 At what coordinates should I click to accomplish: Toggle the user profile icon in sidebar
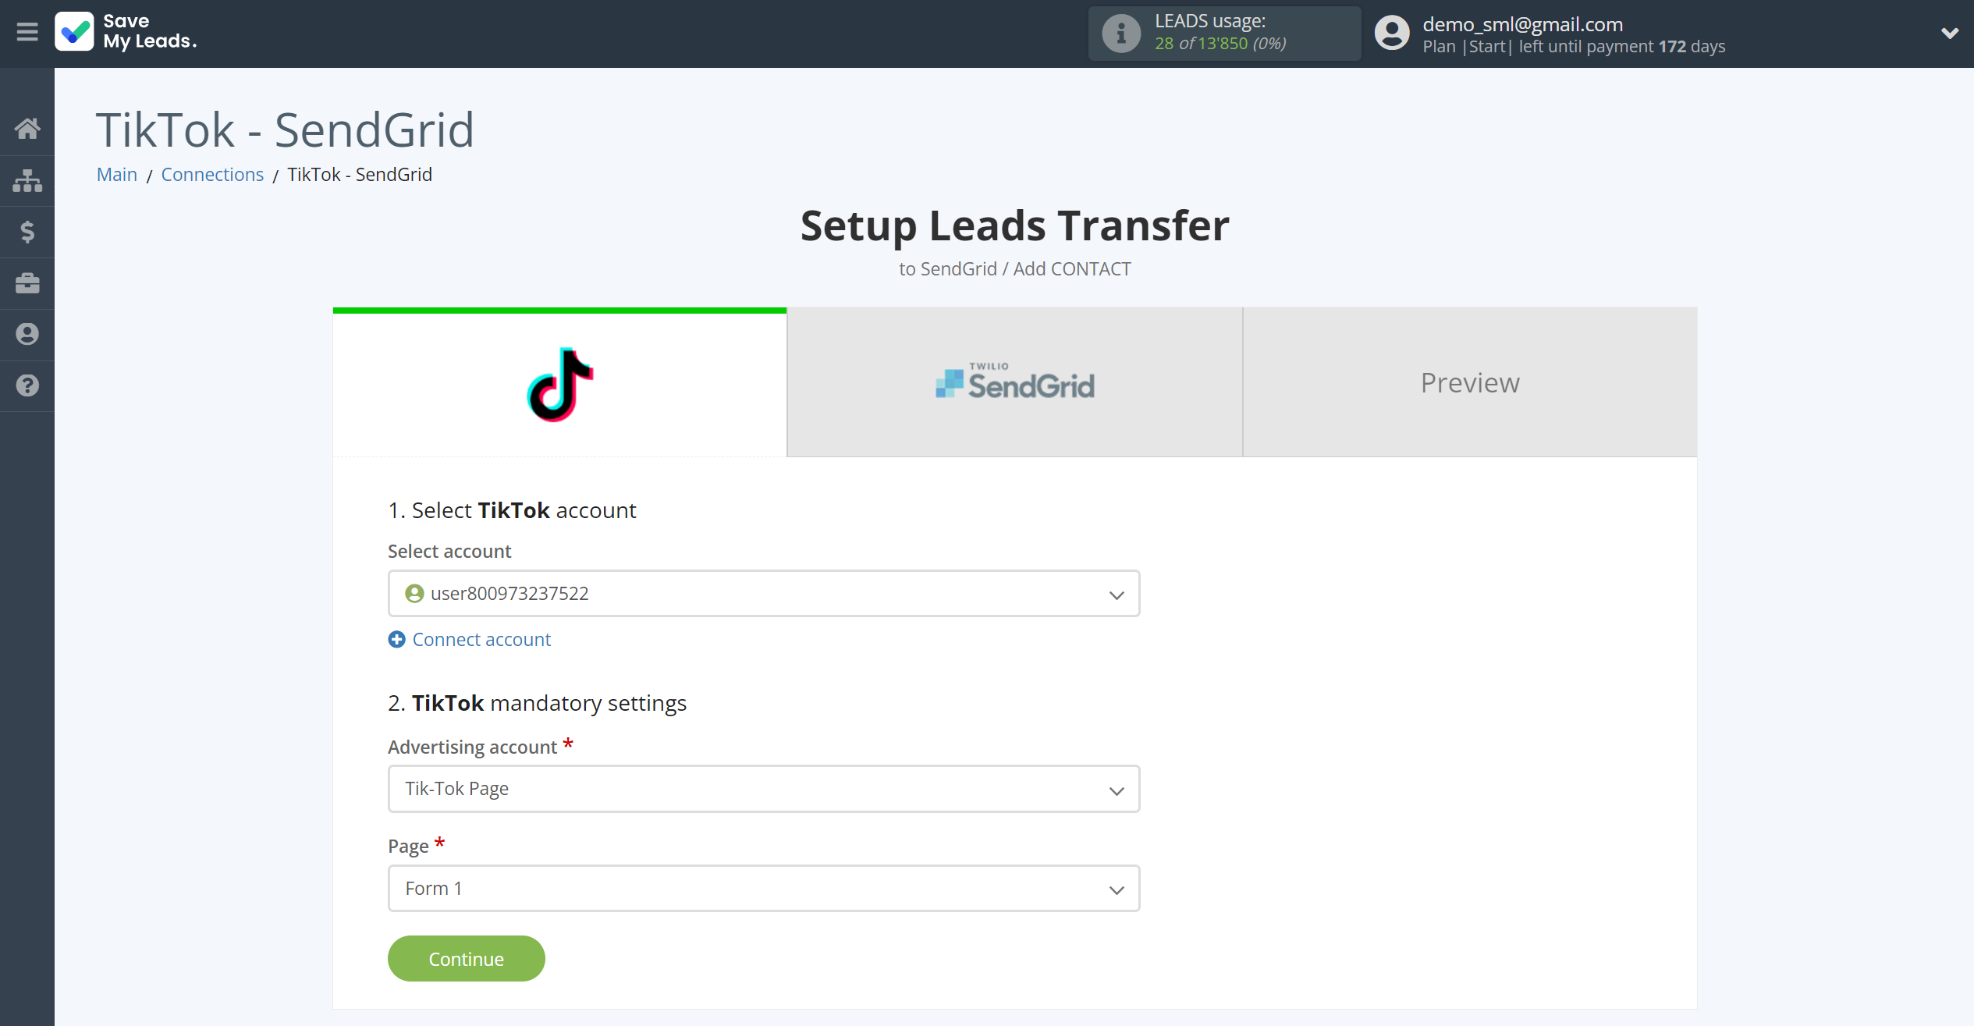(x=27, y=333)
